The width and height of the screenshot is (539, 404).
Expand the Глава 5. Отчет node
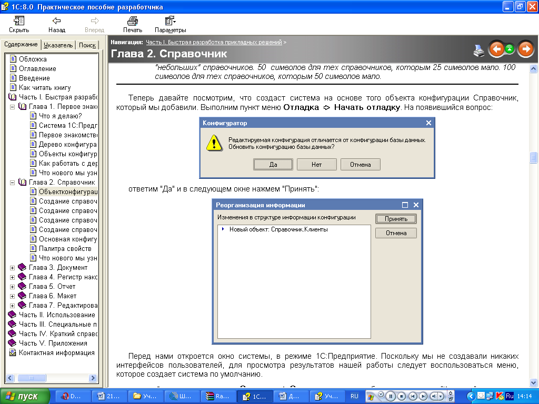[13, 287]
